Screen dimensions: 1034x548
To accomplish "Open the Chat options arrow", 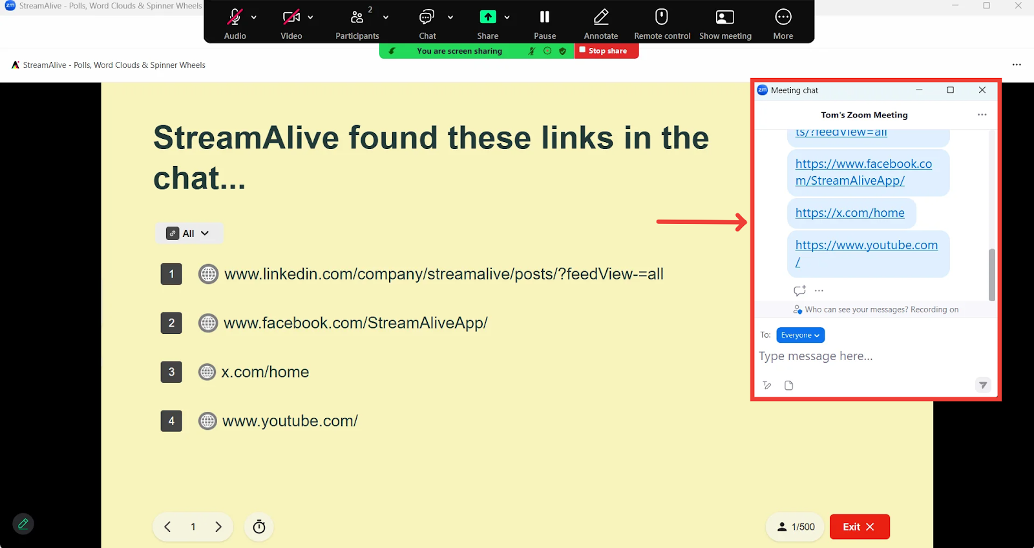I will point(450,17).
